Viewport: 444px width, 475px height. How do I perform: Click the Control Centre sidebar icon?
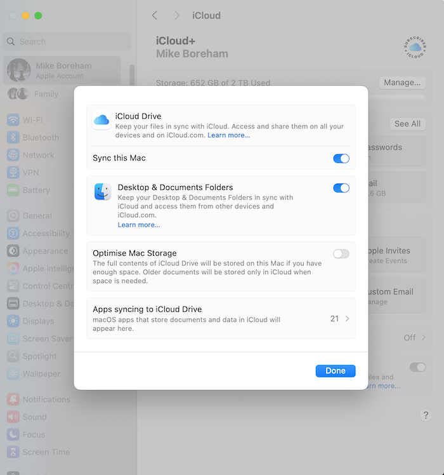tap(13, 286)
